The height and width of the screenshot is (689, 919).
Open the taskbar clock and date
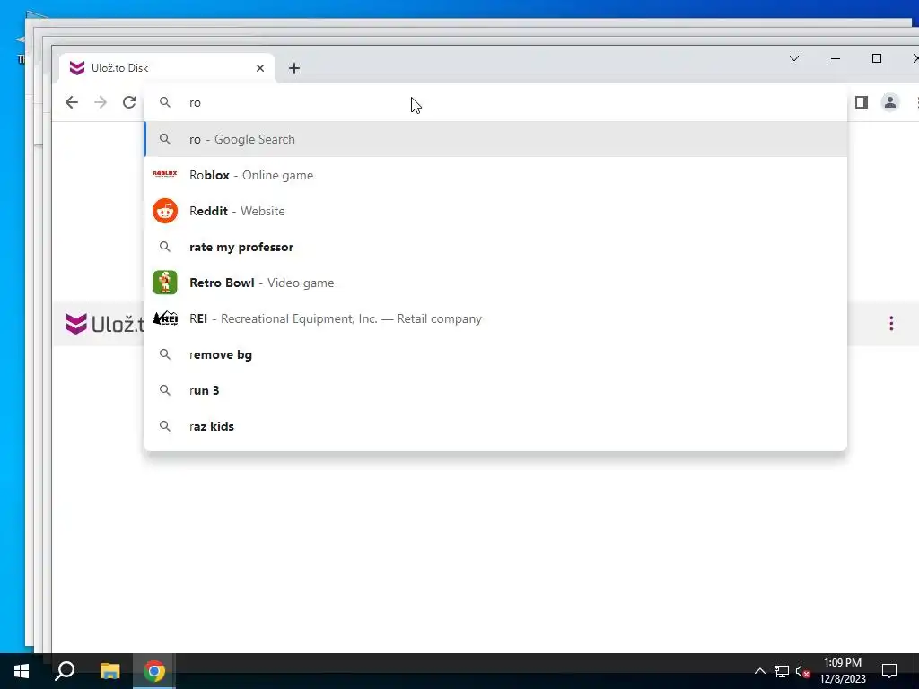tap(842, 671)
